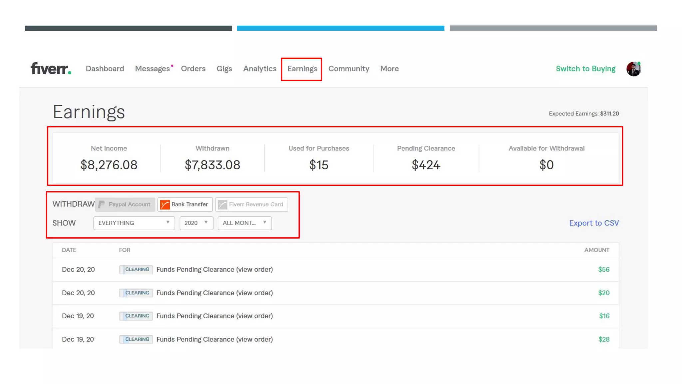Click Switch to Buying link
Screen dimensions: 682x384
point(585,69)
